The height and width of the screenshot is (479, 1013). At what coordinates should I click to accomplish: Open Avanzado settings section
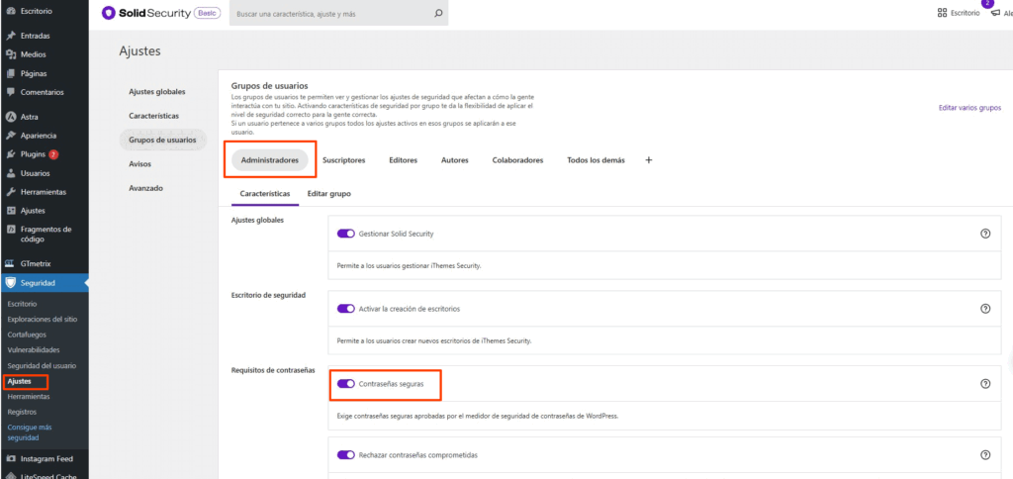[146, 188]
